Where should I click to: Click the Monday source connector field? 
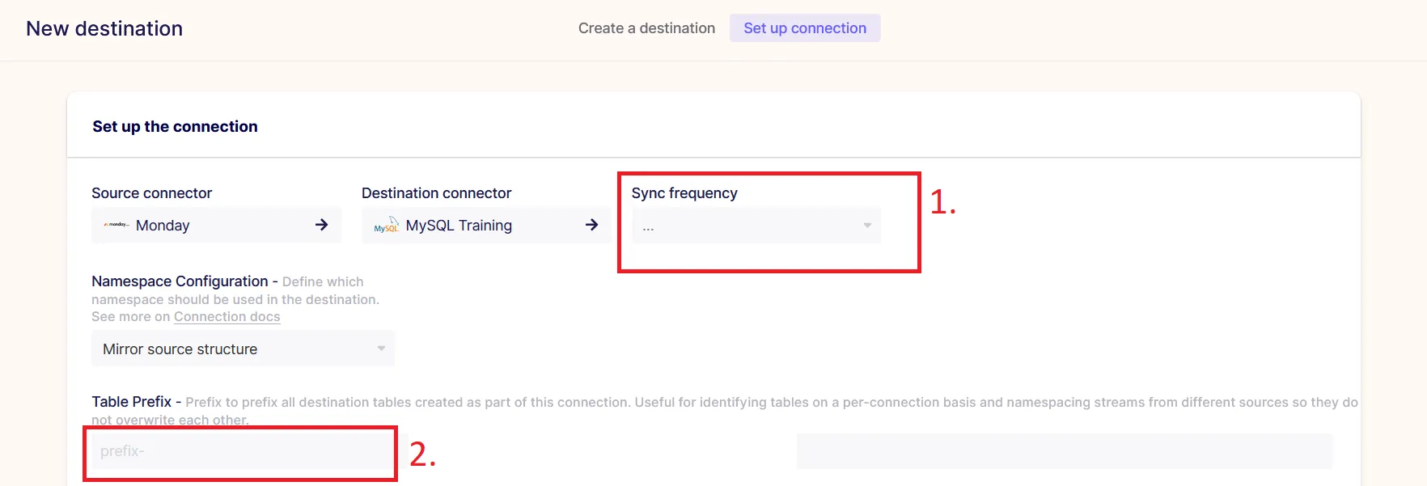click(x=216, y=226)
